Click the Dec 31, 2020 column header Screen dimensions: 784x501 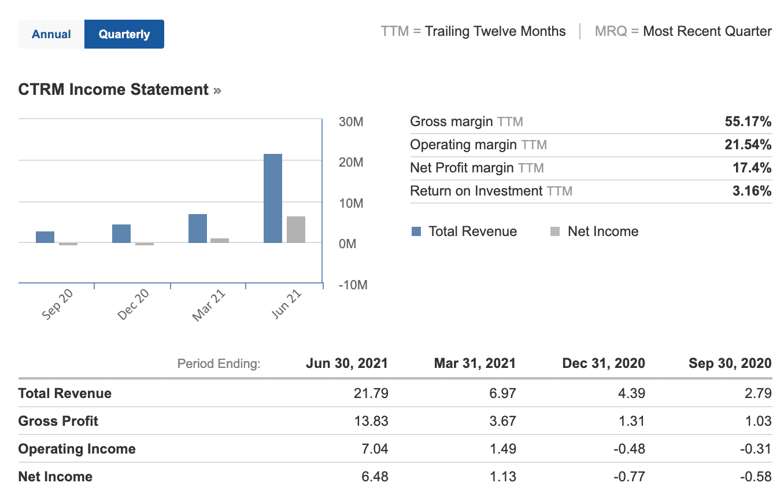(604, 363)
